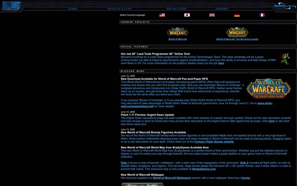Open the Hunter wallpaper link
The height and width of the screenshot is (186, 297).
tap(246, 178)
